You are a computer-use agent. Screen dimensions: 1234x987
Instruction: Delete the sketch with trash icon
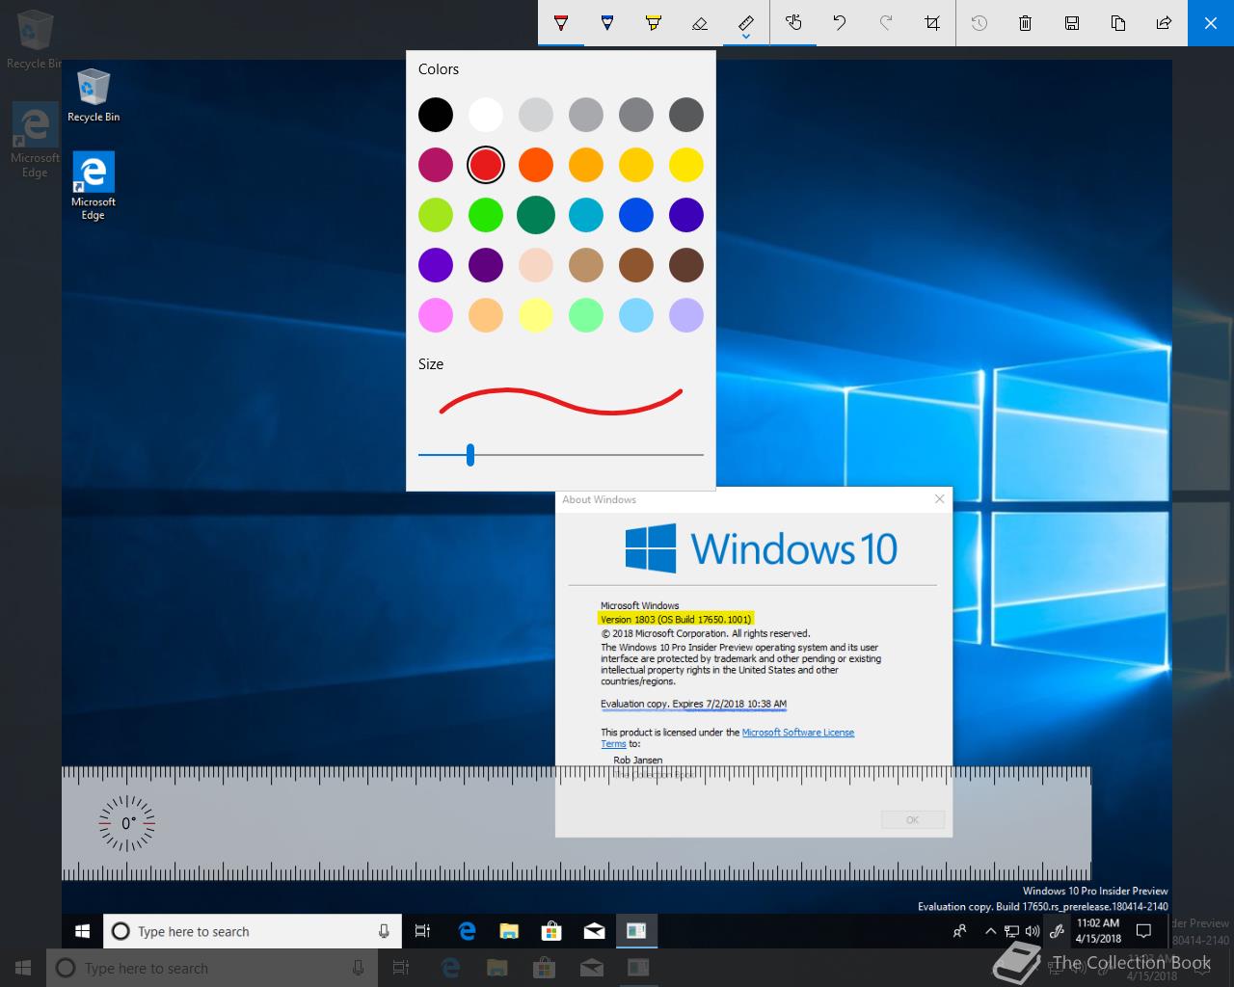coord(1026,23)
